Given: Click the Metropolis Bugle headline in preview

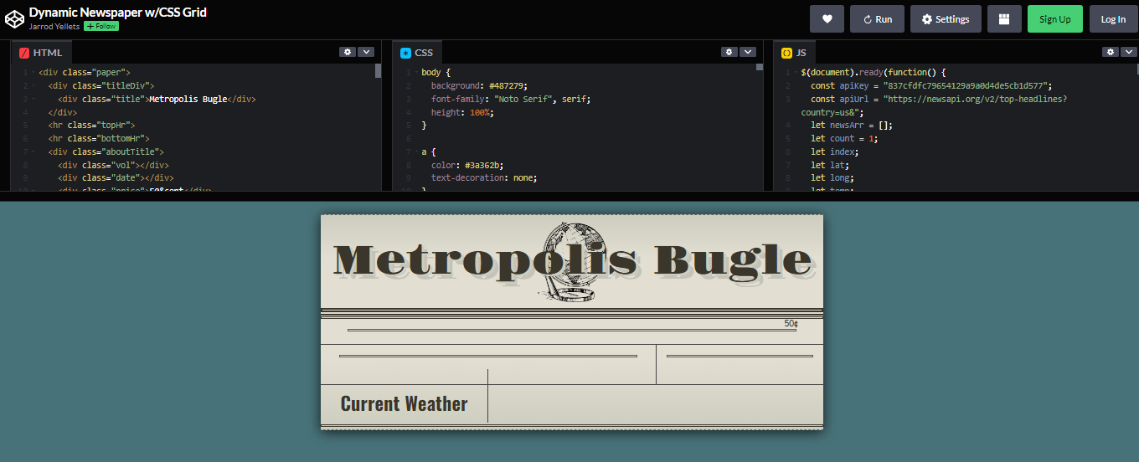Looking at the screenshot, I should 572,259.
